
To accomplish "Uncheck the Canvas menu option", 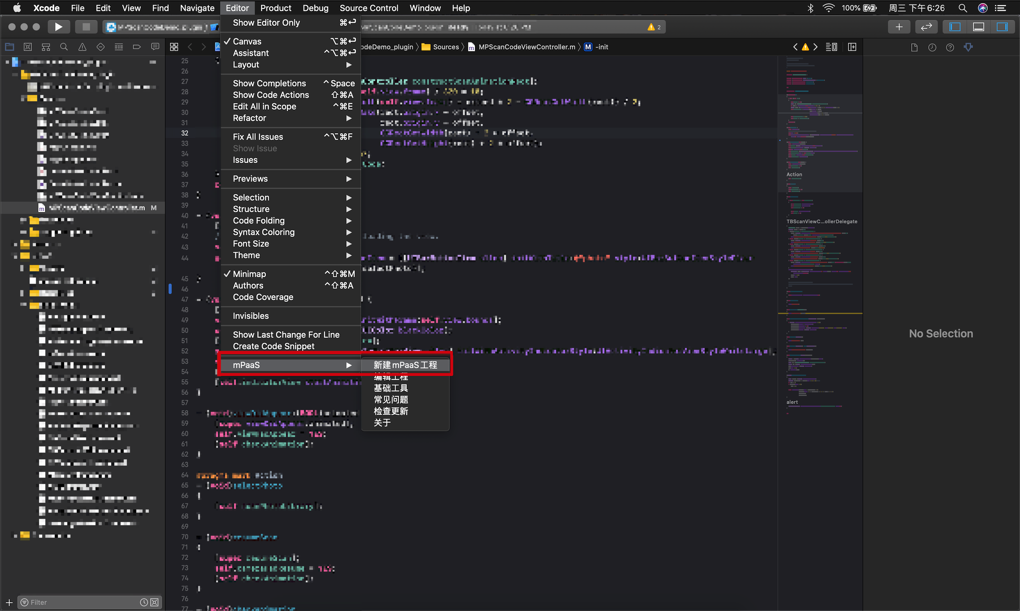I will click(291, 41).
